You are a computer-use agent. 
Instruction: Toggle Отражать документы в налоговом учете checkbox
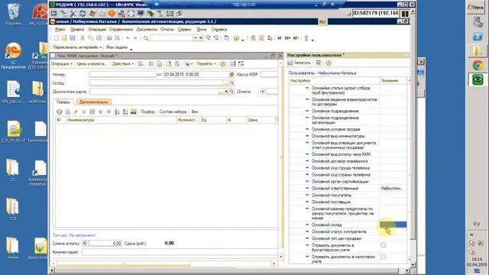(384, 257)
